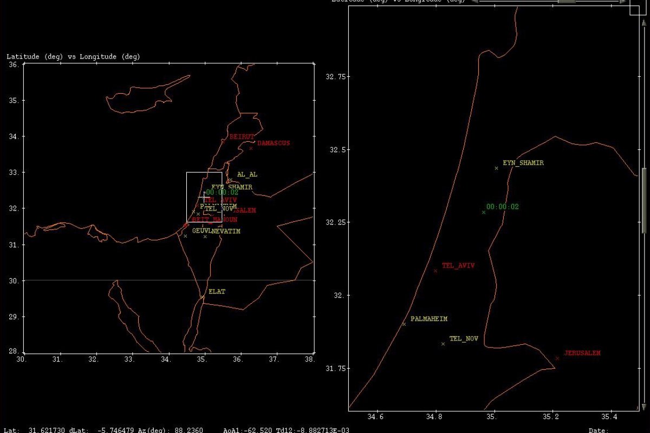Select the 00:00:02 time label in zoomed map
Viewport: 650px width, 433px height.
pos(503,207)
